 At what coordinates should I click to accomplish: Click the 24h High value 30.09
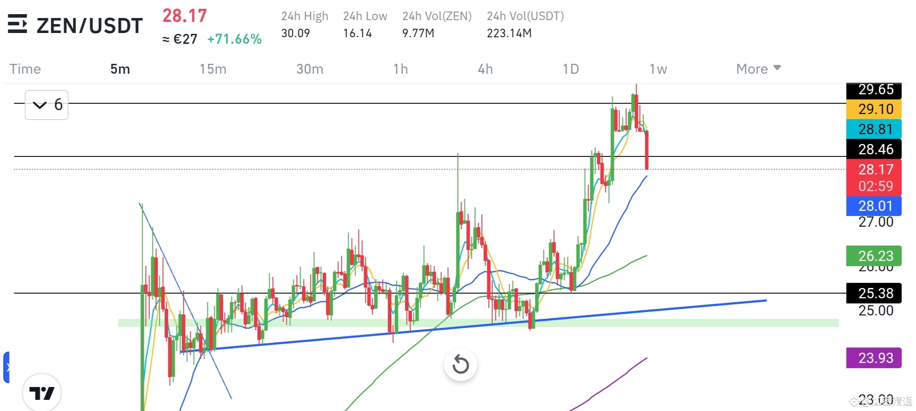[296, 33]
